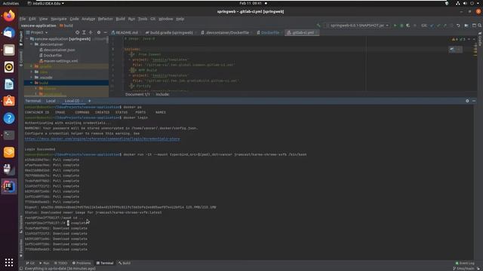Screen dimensions: 483x271
Task: Switch to README.md editor tab
Action: point(125,32)
